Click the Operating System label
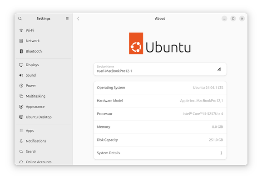Screen dimensions: 262x181 (111, 88)
